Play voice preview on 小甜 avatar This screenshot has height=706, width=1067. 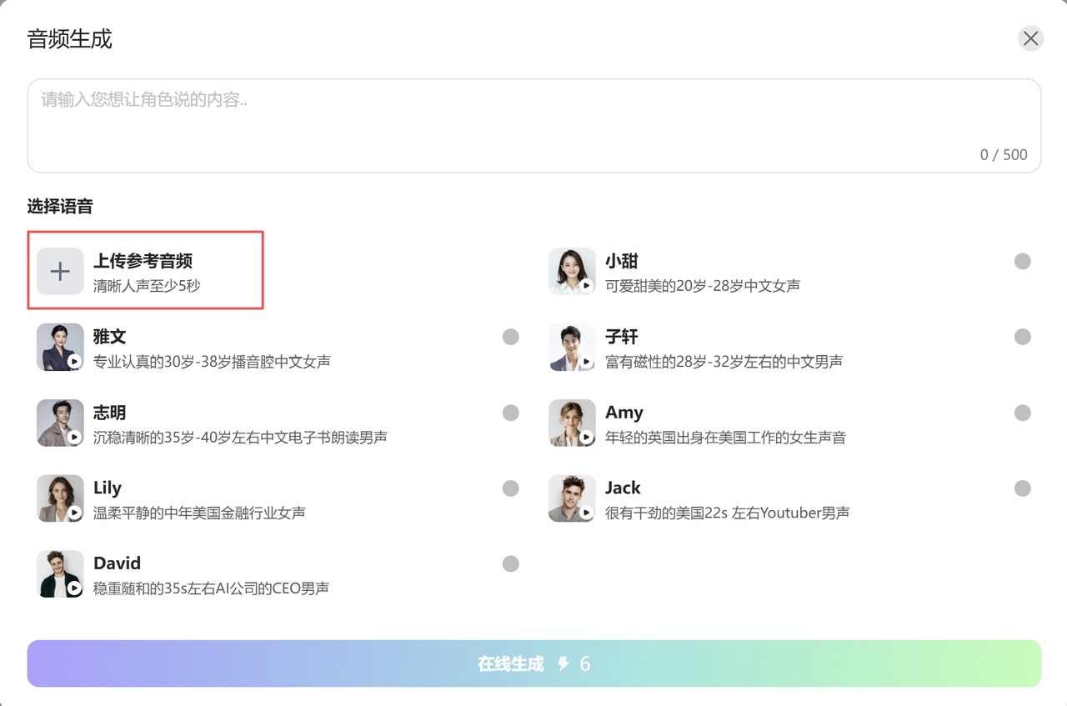[x=586, y=285]
